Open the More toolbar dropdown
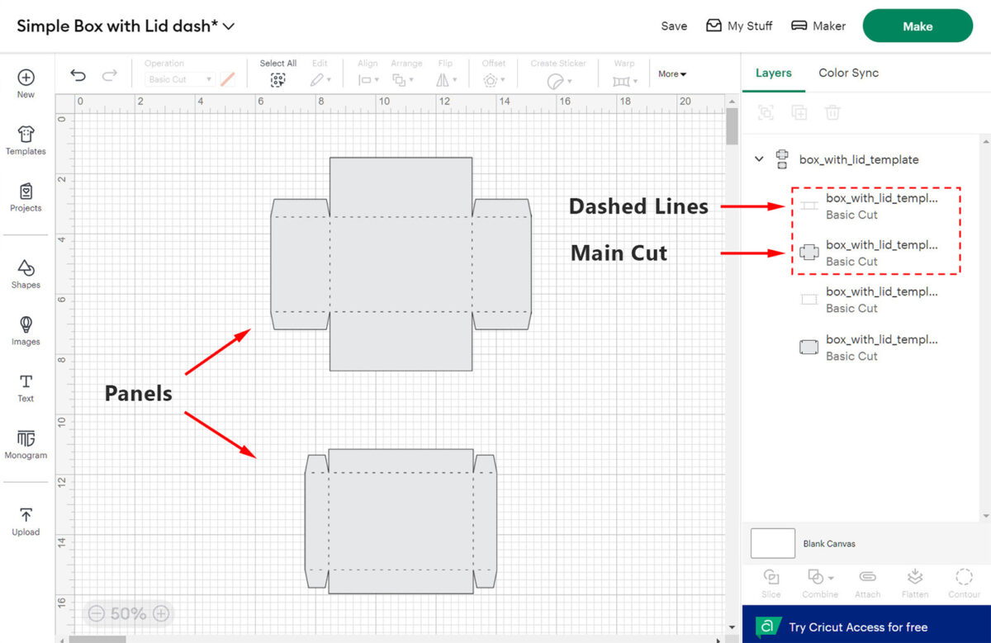991x643 pixels. pyautogui.click(x=671, y=74)
